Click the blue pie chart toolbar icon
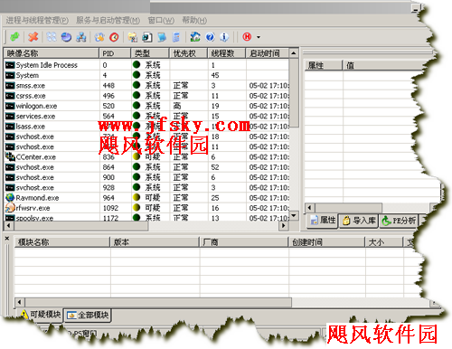452x349 pixels. click(x=66, y=37)
